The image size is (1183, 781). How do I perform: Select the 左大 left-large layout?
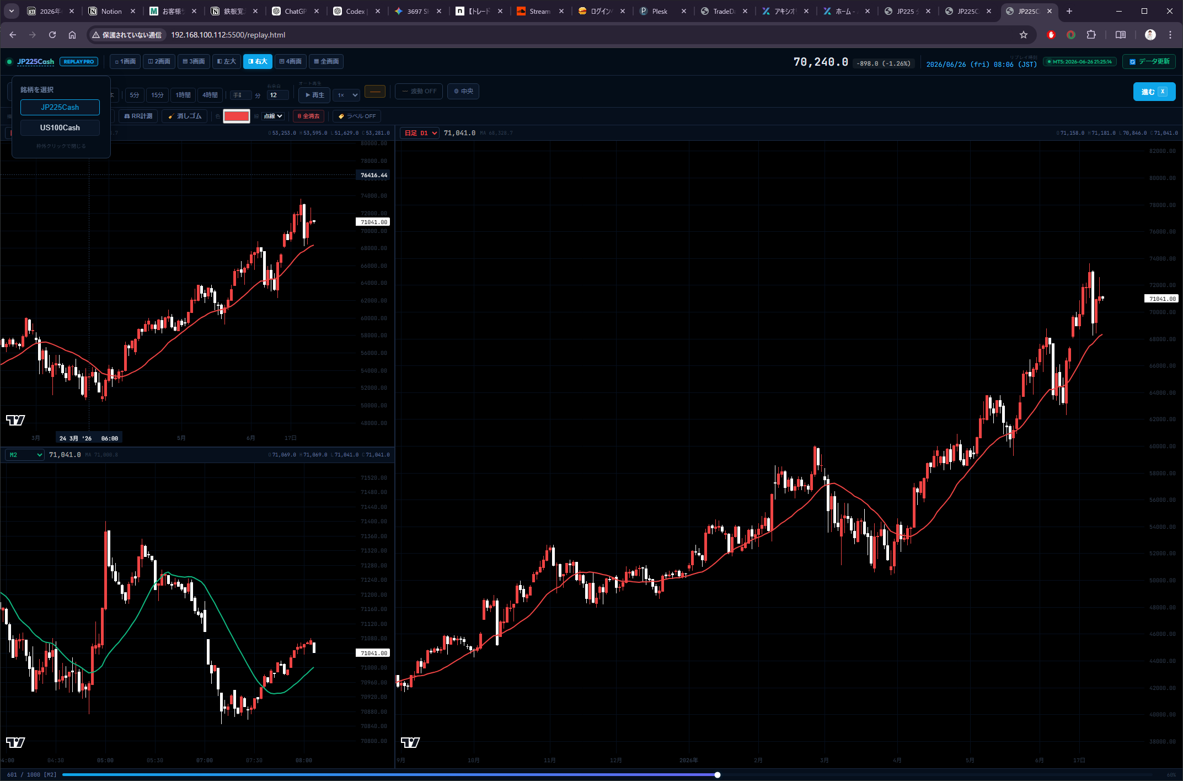coord(226,61)
